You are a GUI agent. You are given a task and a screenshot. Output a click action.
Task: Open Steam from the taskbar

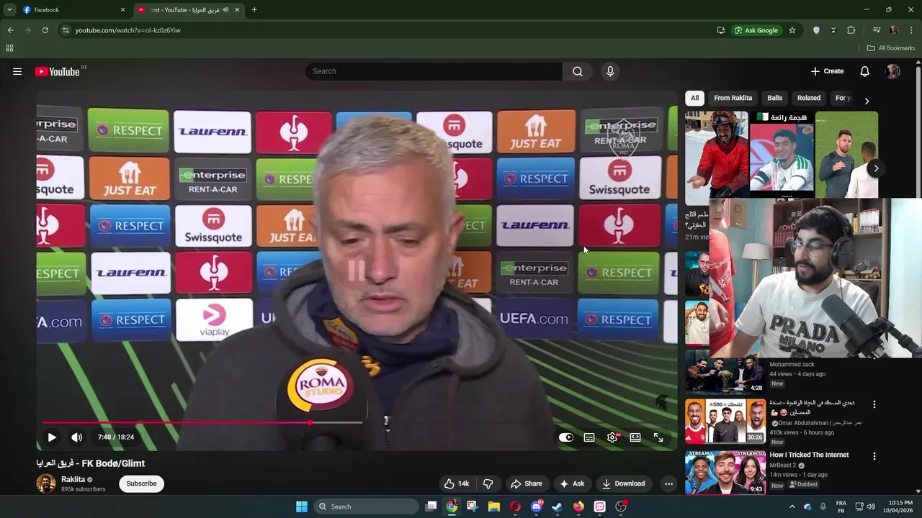[x=557, y=506]
